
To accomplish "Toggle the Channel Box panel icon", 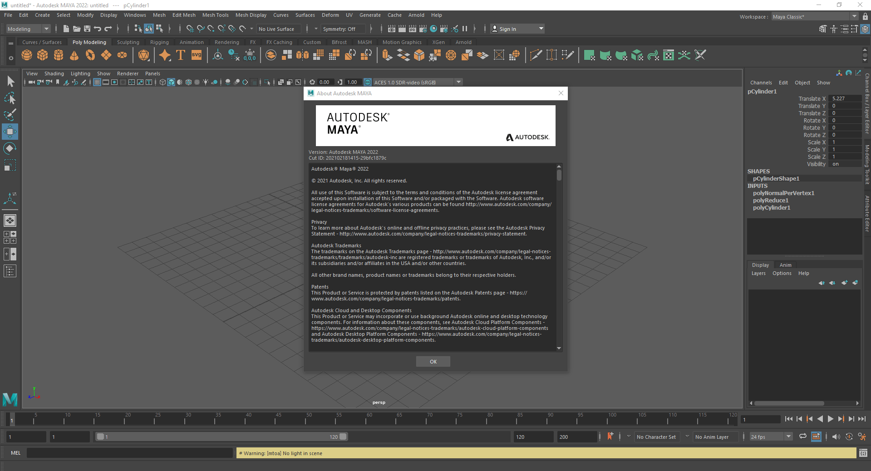I will tap(865, 29).
